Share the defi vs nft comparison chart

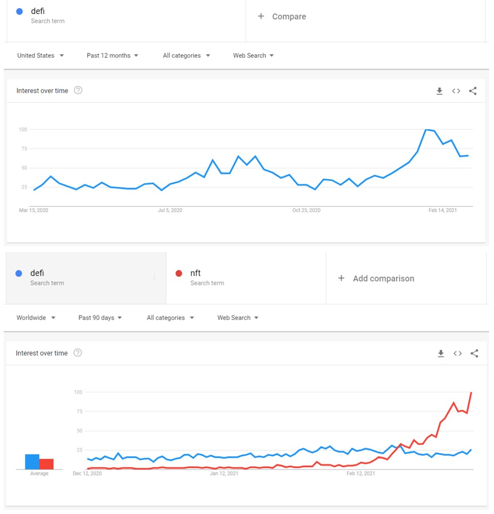click(474, 353)
